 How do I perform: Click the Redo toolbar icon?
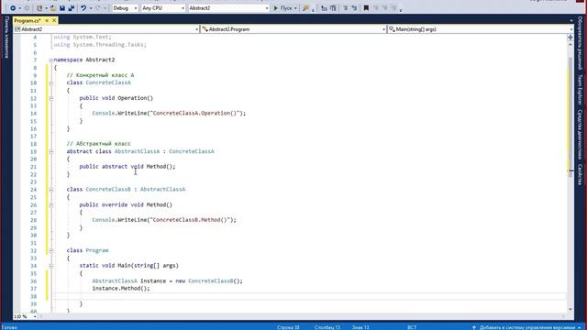point(98,8)
